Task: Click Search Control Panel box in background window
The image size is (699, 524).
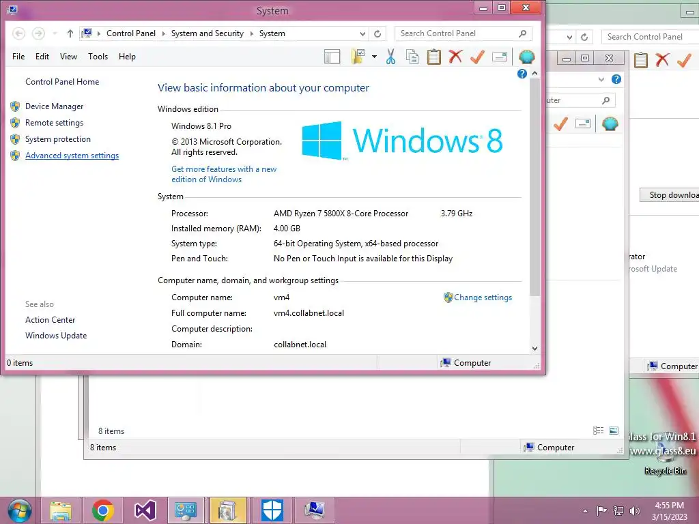Action: (x=651, y=37)
